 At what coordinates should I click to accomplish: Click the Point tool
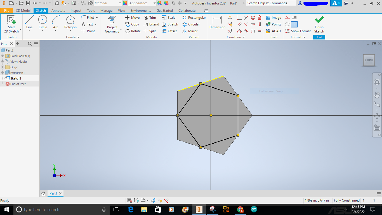coord(88,31)
